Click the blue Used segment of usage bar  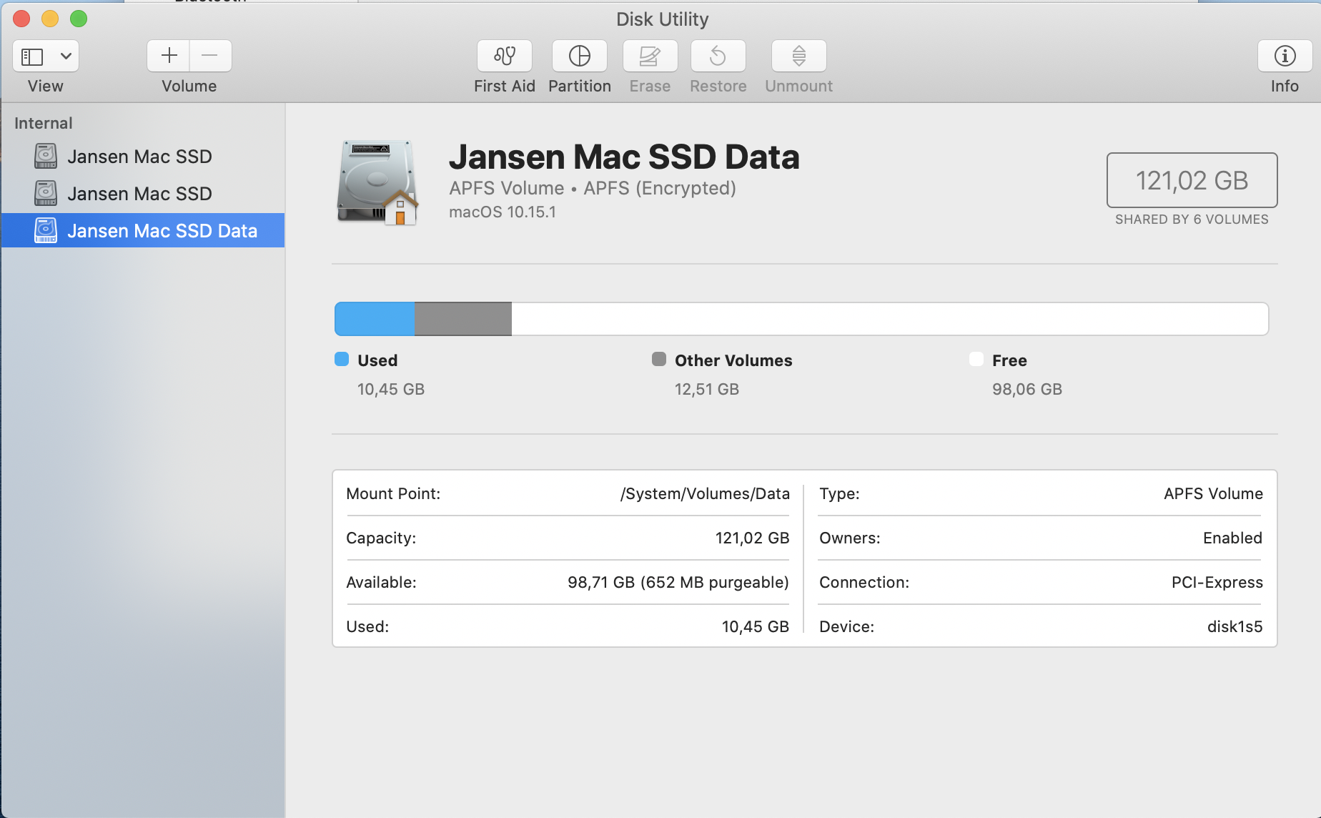point(375,319)
